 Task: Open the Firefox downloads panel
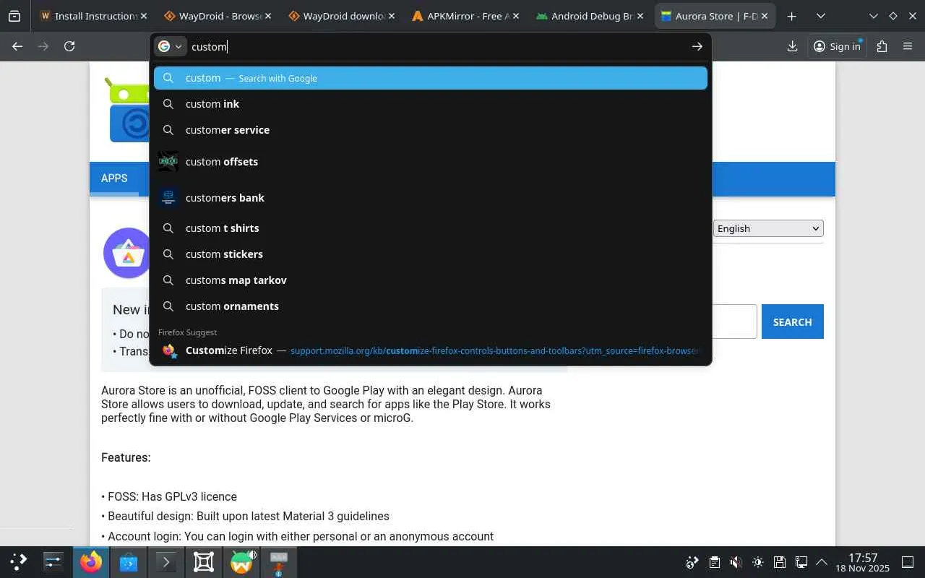(x=792, y=46)
